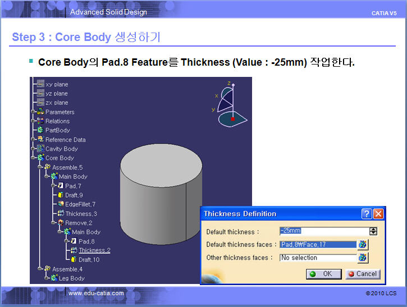Open face list icon beside Default thickness faces

click(363, 244)
